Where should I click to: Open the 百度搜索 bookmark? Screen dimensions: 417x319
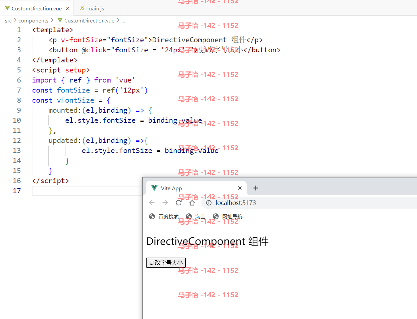tap(164, 217)
